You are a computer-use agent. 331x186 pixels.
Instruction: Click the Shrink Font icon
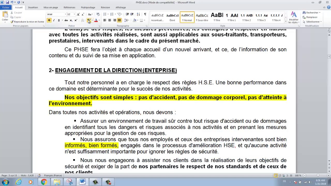(83, 14)
